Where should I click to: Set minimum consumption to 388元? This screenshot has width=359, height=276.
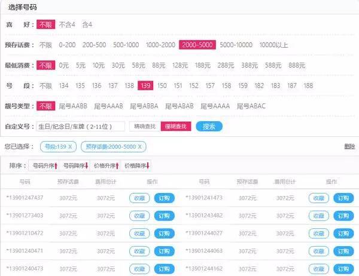pos(250,65)
